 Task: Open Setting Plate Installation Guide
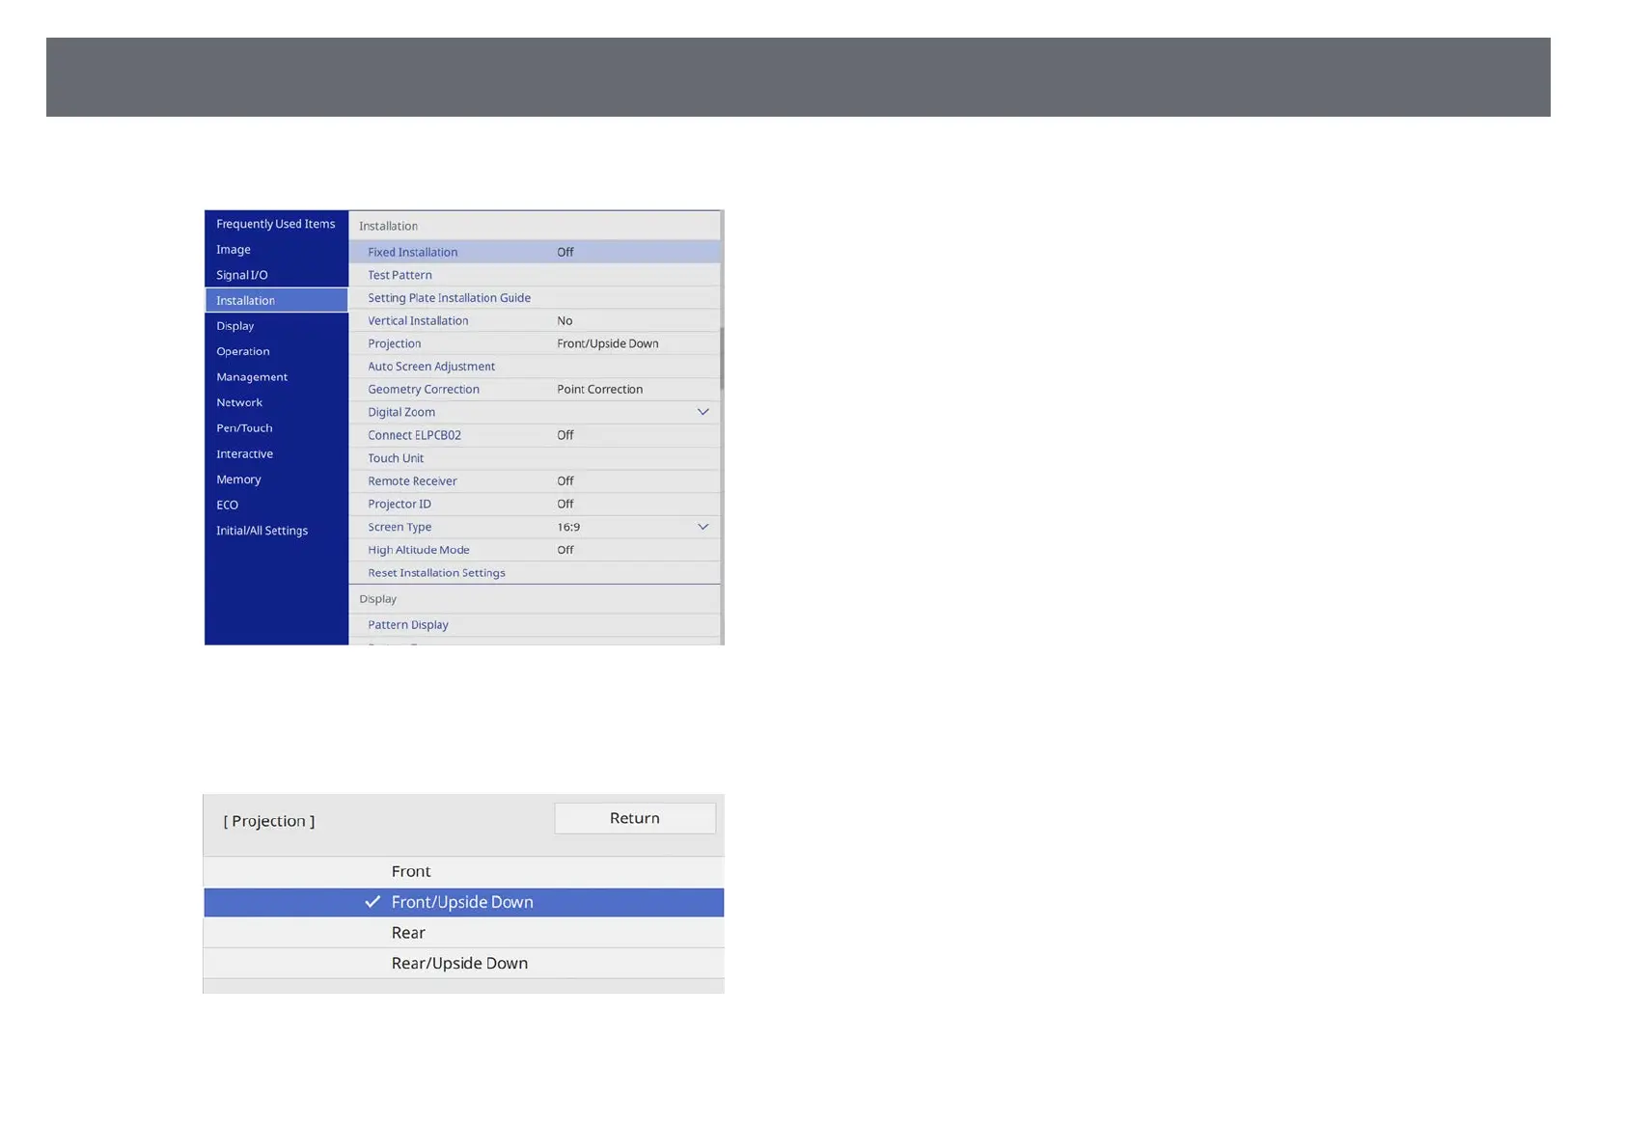pos(535,298)
